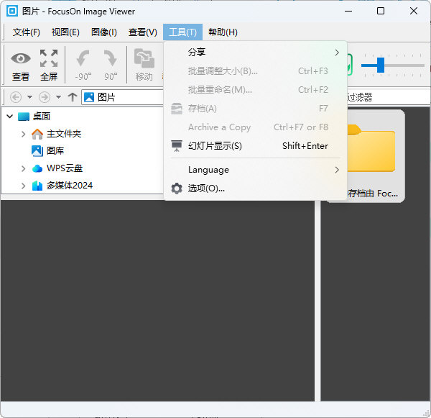Image resolution: width=431 pixels, height=418 pixels.
Task: Rotate image -90° counterclockwise
Action: (x=83, y=58)
